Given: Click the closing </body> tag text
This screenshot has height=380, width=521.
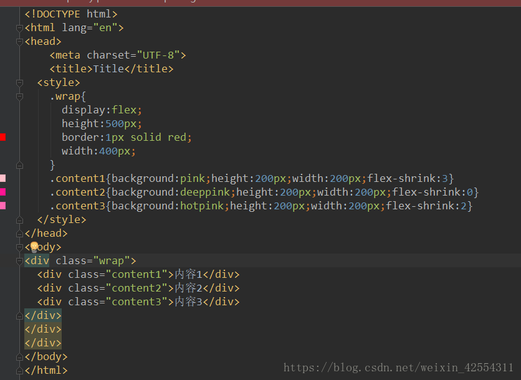Looking at the screenshot, I should tap(46, 357).
